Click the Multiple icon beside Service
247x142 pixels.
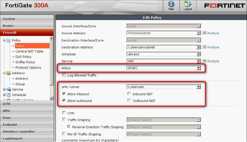point(204,61)
